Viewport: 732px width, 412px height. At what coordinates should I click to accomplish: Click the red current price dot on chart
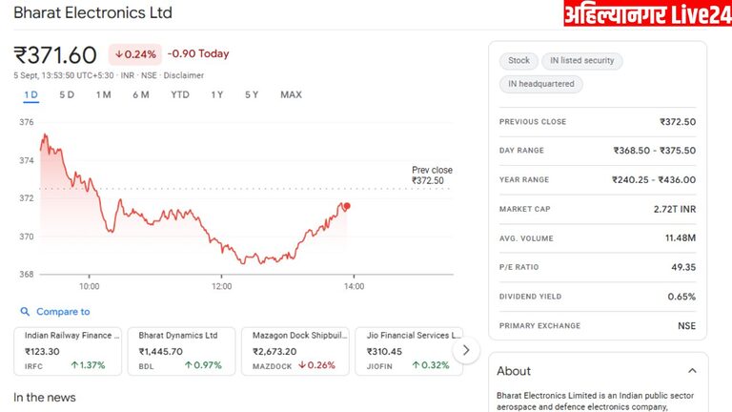[x=346, y=206]
